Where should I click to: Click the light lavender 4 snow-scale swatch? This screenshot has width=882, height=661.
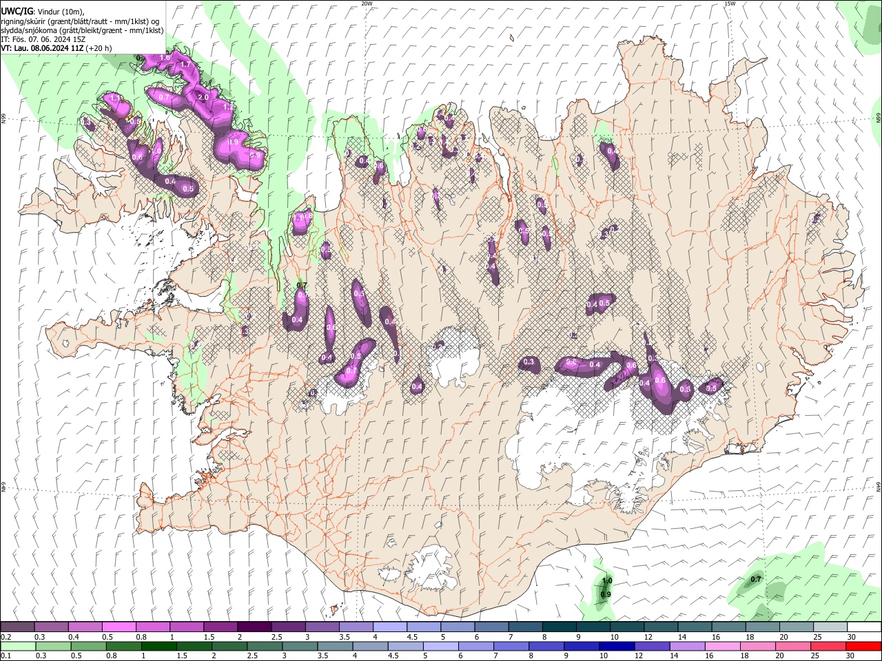pos(389,627)
